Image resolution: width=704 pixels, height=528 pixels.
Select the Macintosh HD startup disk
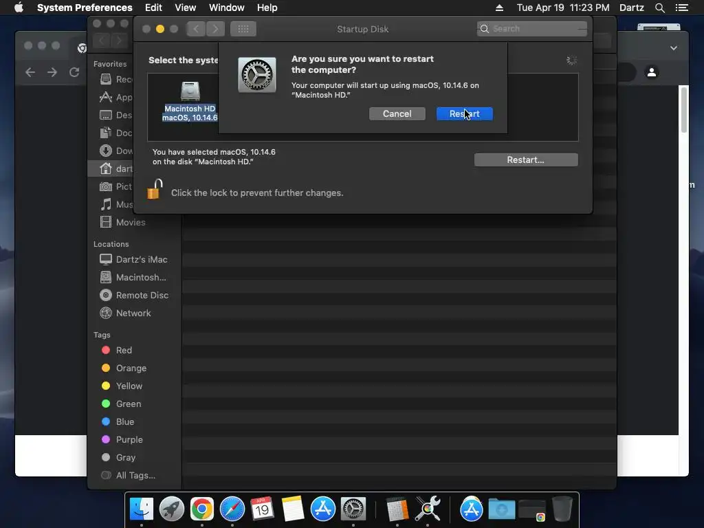click(x=190, y=102)
